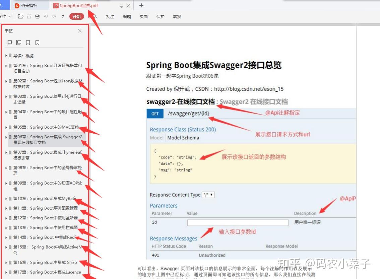
Task: Click the red 开始 button
Action: [76, 16]
